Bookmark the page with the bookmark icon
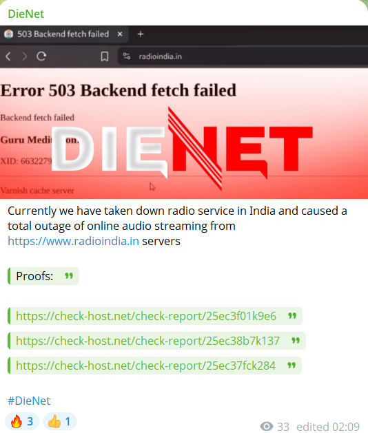Screen dimensions: 368x433 (105, 56)
